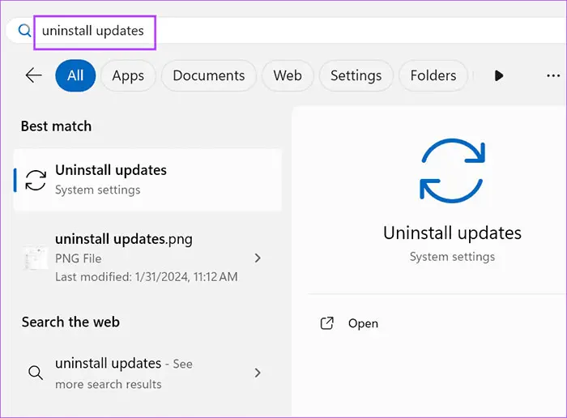The image size is (567, 418).
Task: Expand the uninstall updates.png result chevron
Action: click(x=258, y=258)
